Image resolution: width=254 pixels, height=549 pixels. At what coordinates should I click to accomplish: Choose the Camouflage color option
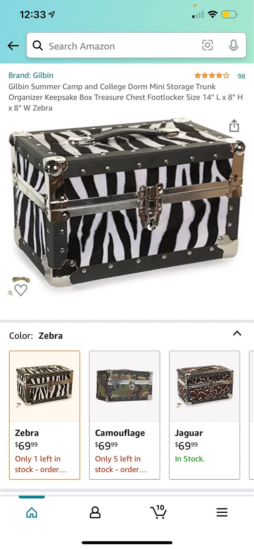(125, 415)
